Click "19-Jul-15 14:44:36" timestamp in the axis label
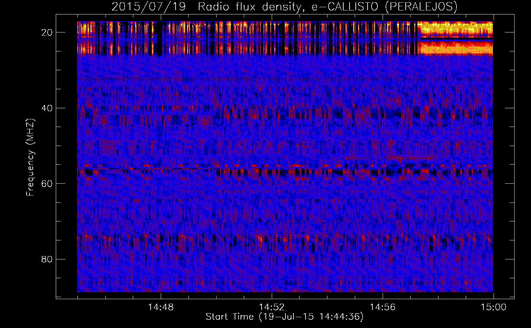The height and width of the screenshot is (328, 531). coord(311,317)
